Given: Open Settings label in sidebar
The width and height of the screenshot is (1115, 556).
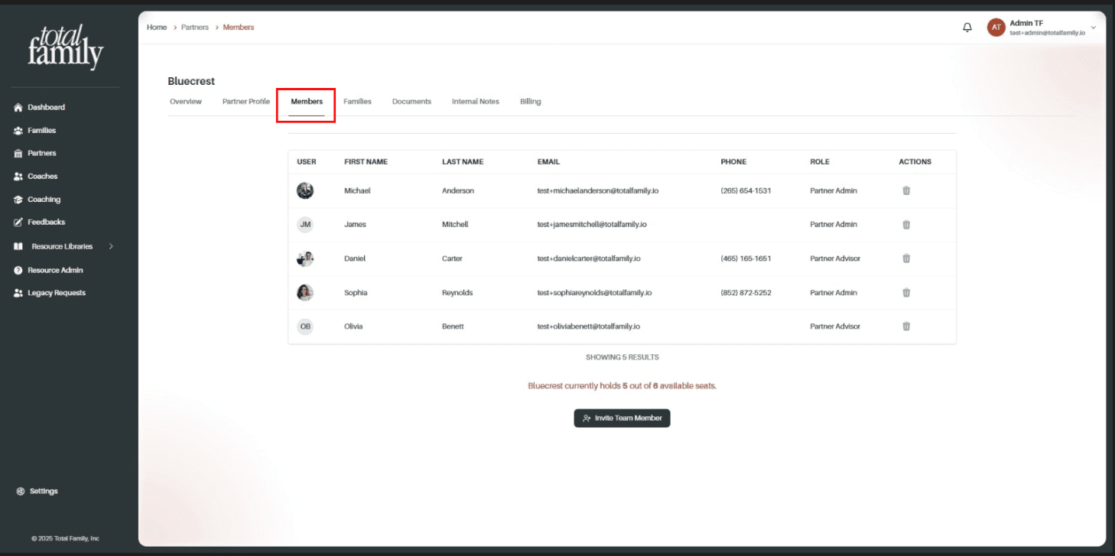Looking at the screenshot, I should (44, 491).
